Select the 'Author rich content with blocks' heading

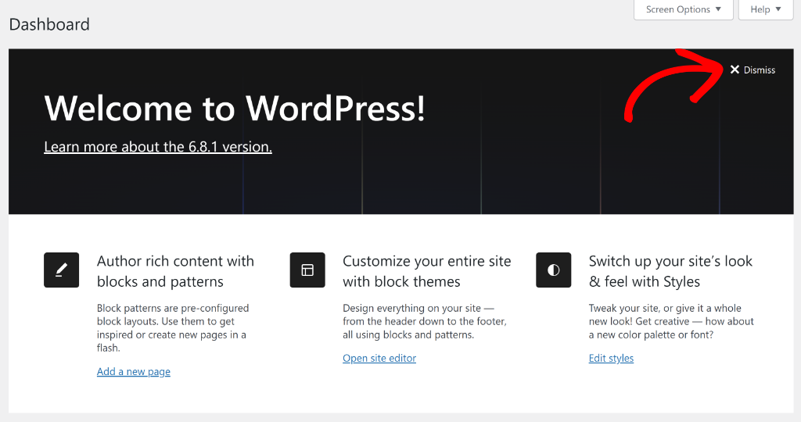tap(175, 271)
